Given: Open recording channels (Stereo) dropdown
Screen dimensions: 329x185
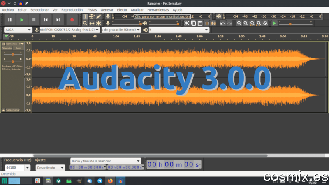Looking at the screenshot, I should [x=121, y=30].
